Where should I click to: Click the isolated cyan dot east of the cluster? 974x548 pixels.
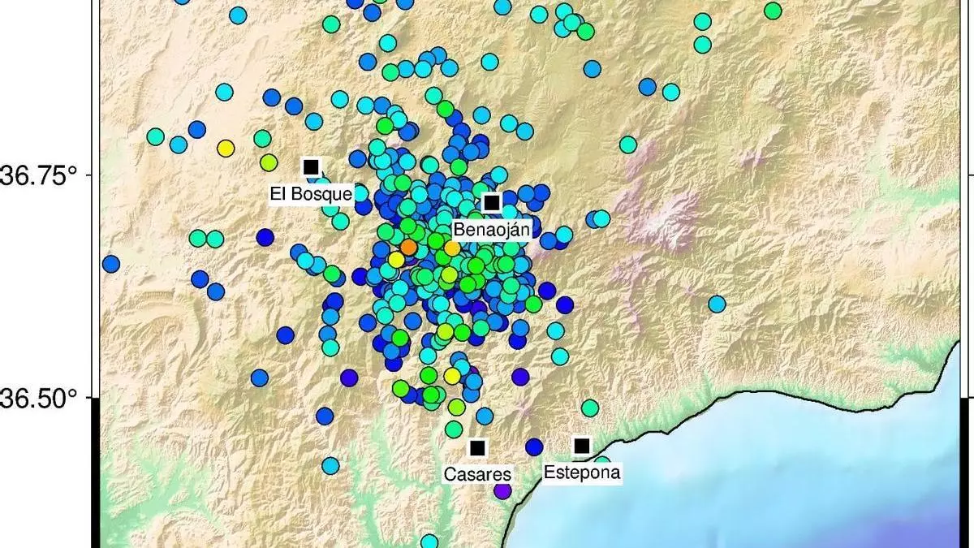click(x=717, y=304)
